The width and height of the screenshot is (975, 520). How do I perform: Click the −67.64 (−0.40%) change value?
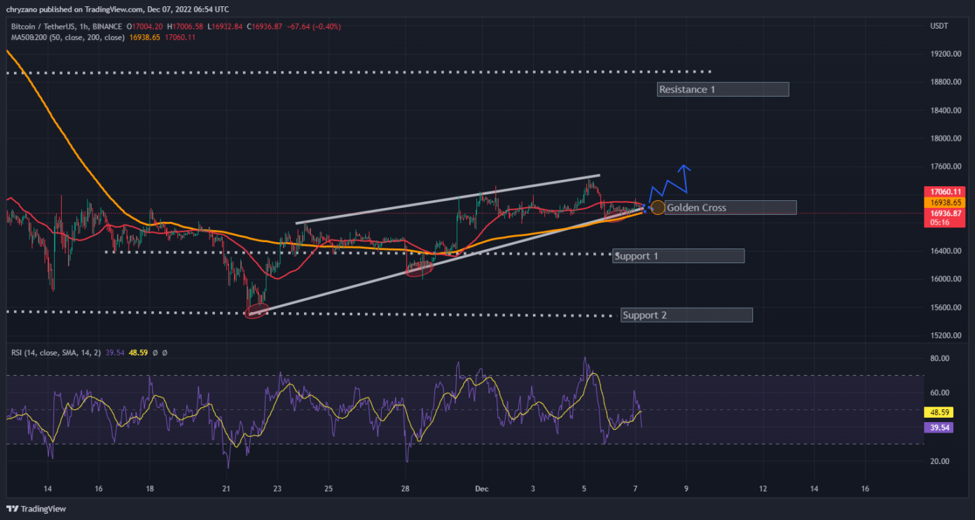click(314, 27)
